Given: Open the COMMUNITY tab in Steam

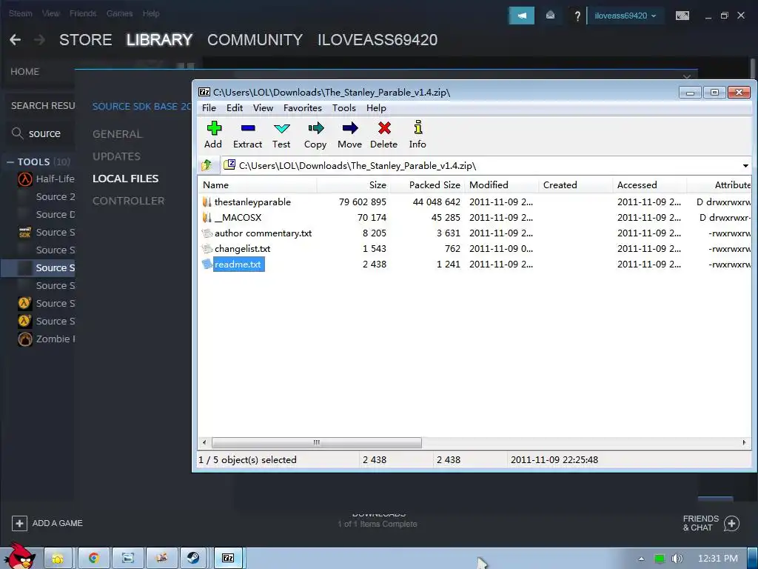Looking at the screenshot, I should pyautogui.click(x=255, y=40).
